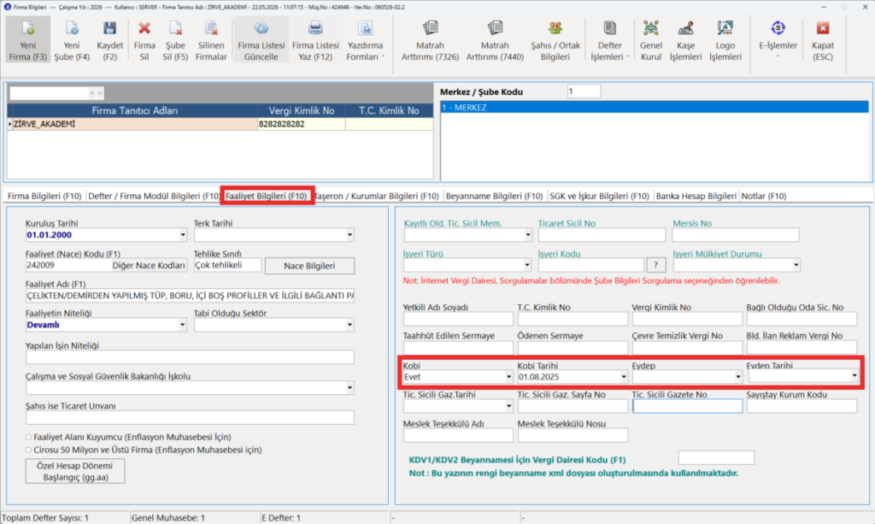
Task: Open the Banka Hesap Bilgileri tab
Action: point(696,196)
